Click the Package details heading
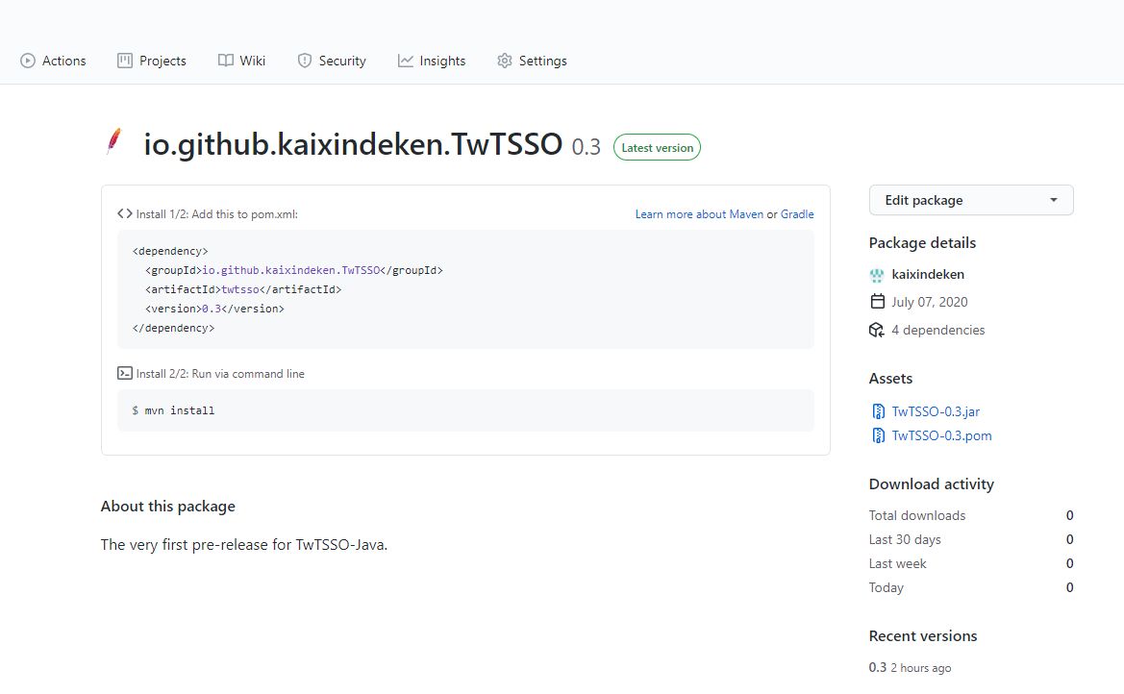Screen dimensions: 1124x694 click(x=922, y=243)
